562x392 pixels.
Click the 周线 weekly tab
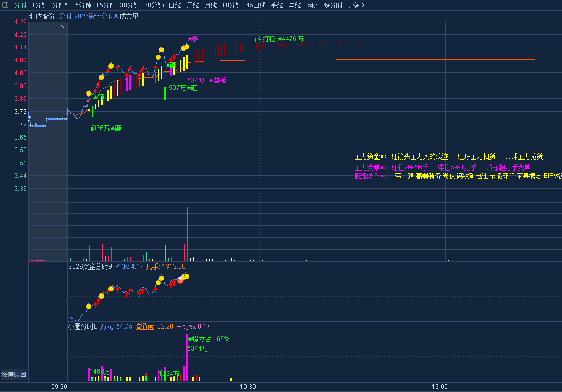[193, 5]
